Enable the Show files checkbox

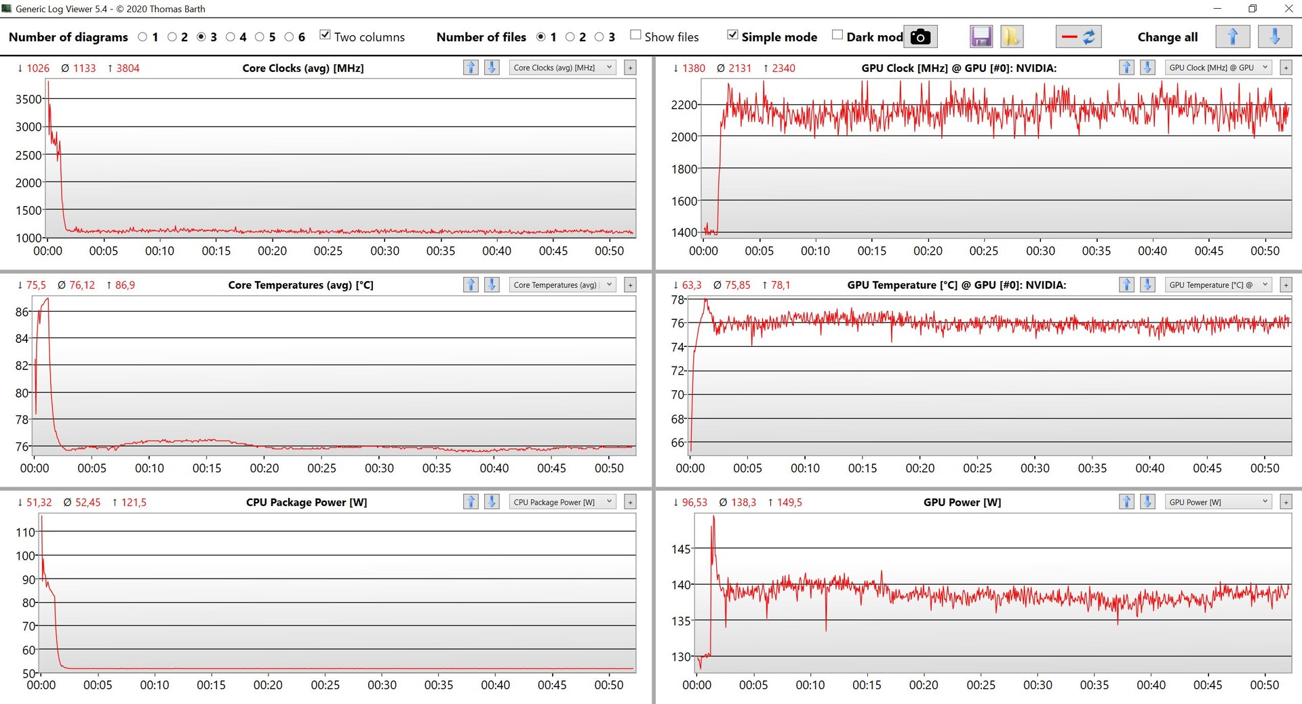[x=635, y=35]
